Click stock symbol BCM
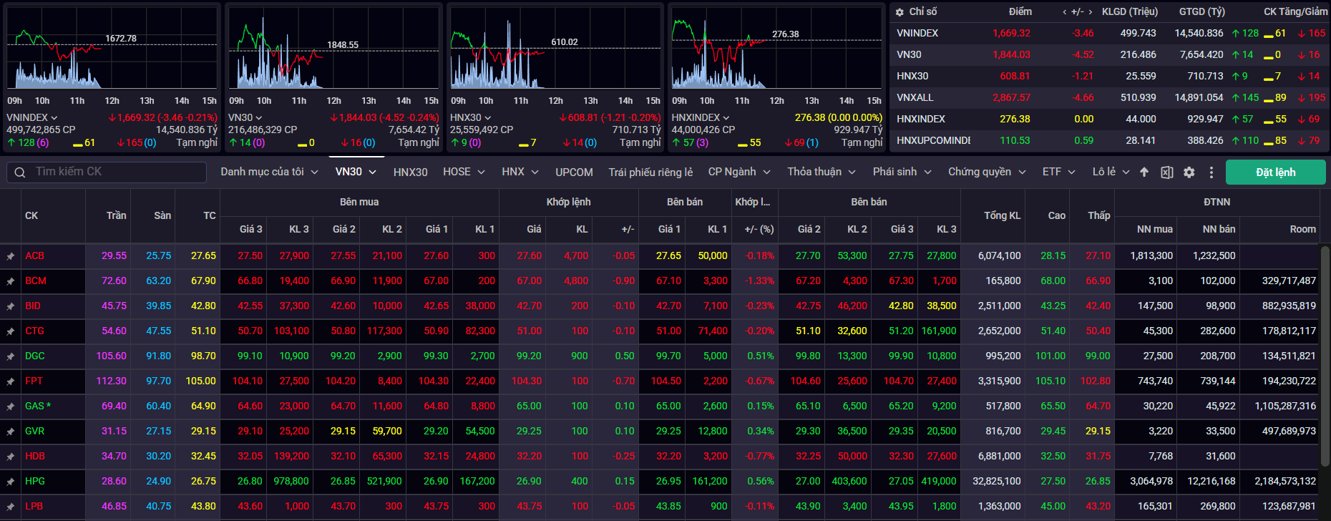This screenshot has height=521, width=1331. pos(36,281)
